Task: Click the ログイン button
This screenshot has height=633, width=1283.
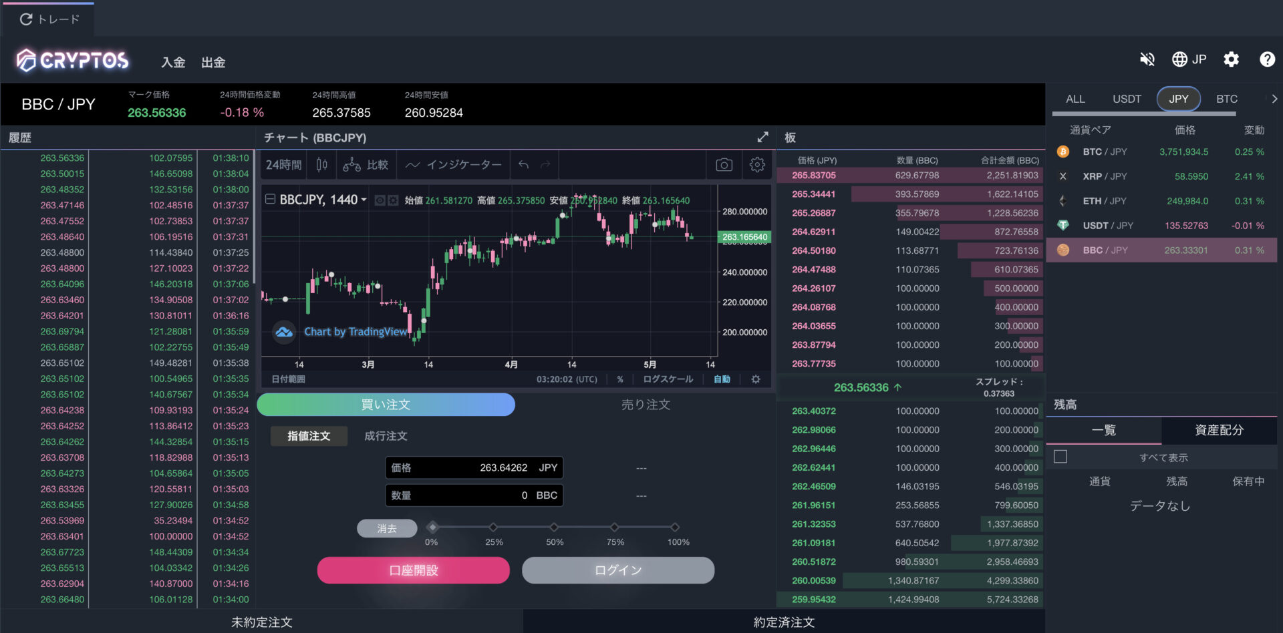Action: pyautogui.click(x=618, y=570)
